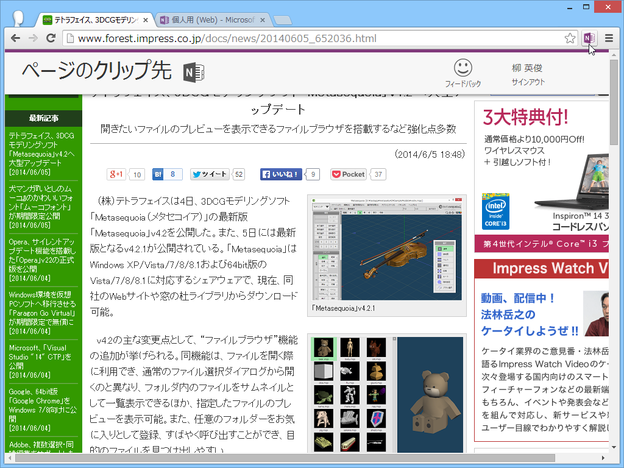Click the サインアウト link
Screen dimensions: 624x468
pos(529,80)
